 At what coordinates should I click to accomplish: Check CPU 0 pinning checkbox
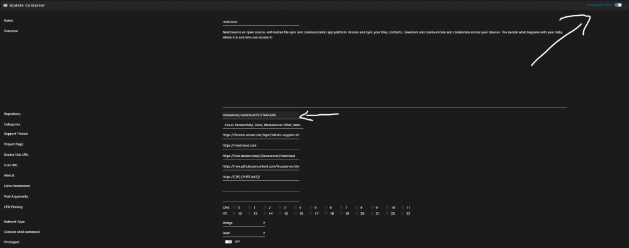click(234, 208)
